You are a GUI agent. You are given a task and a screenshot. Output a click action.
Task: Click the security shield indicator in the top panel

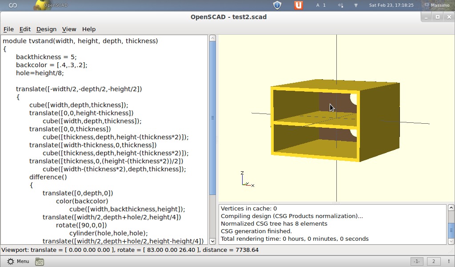[x=277, y=5]
